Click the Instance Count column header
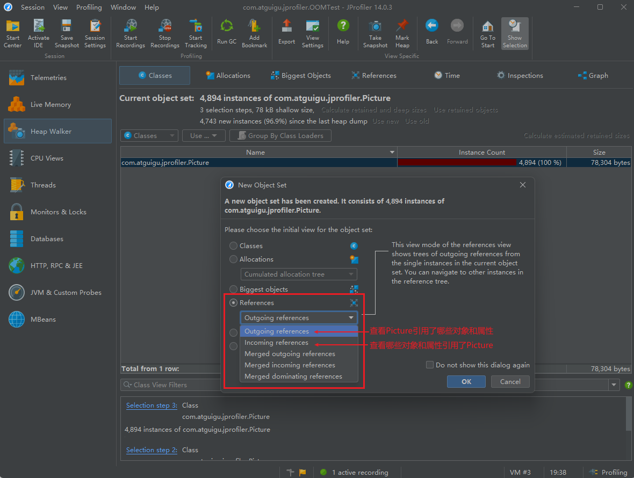634x478 pixels. pos(481,153)
